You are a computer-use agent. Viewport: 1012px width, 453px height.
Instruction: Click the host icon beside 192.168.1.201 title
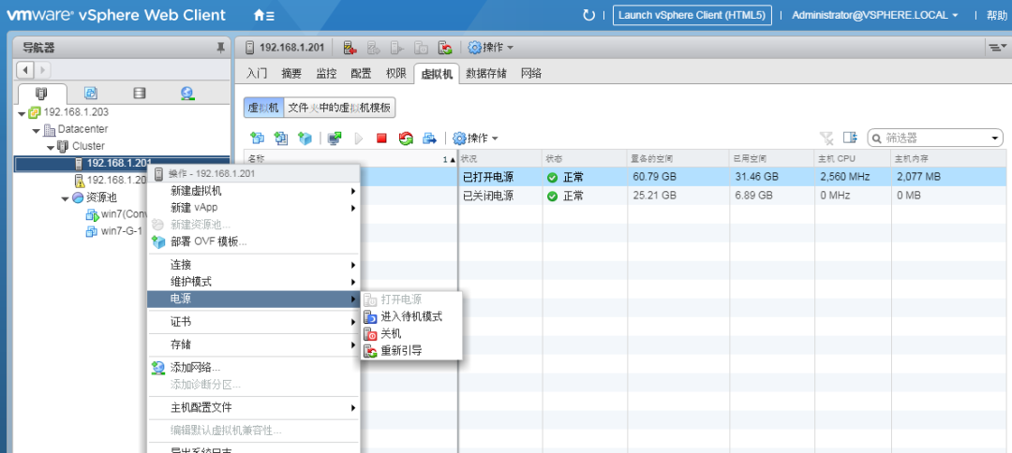click(250, 47)
